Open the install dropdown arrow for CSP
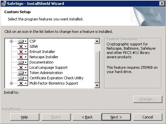The image size is (166, 124). click(x=25, y=41)
